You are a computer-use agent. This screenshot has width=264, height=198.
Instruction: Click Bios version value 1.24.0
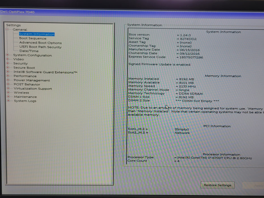[x=185, y=35]
